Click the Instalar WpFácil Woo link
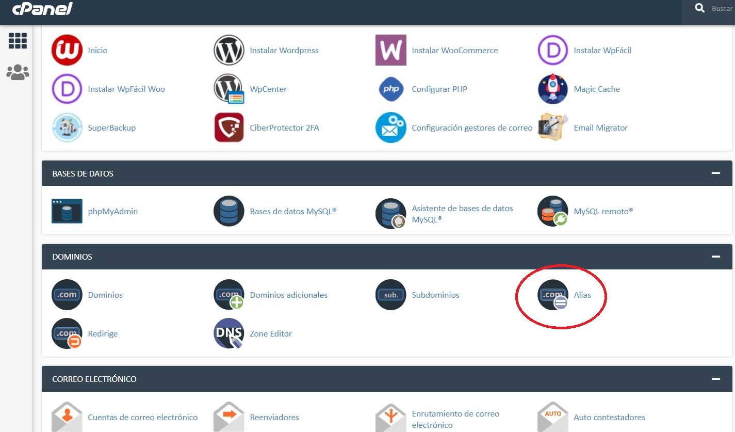The image size is (735, 432). [126, 89]
